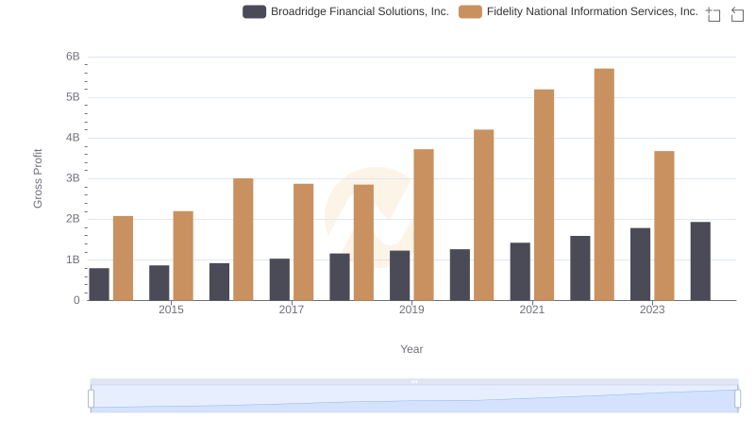Click the 6B y-axis label
755x435 pixels.
pos(73,57)
